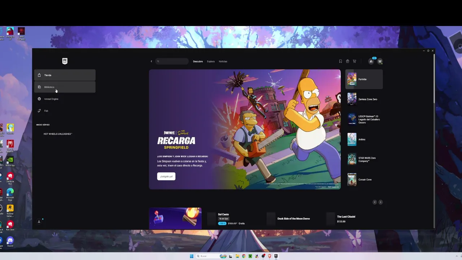Open the Discord desktop shortcut
462x260 pixels.
(x=10, y=241)
